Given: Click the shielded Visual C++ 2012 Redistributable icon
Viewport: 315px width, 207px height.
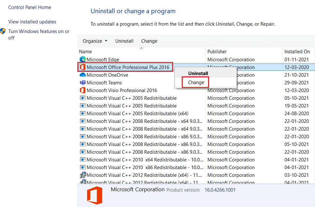Looking at the screenshot, I should [x=83, y=175].
